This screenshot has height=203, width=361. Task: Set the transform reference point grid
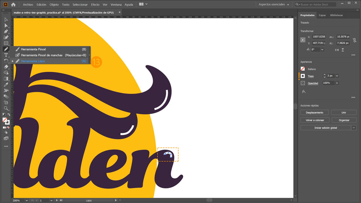coord(303,40)
